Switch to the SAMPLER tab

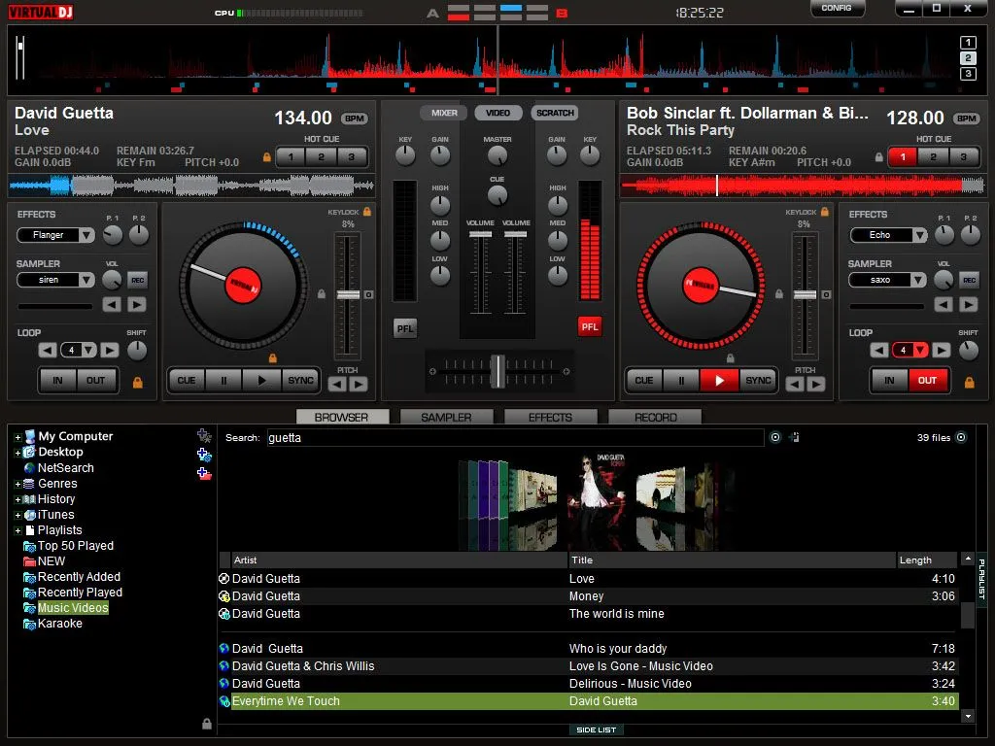click(446, 416)
